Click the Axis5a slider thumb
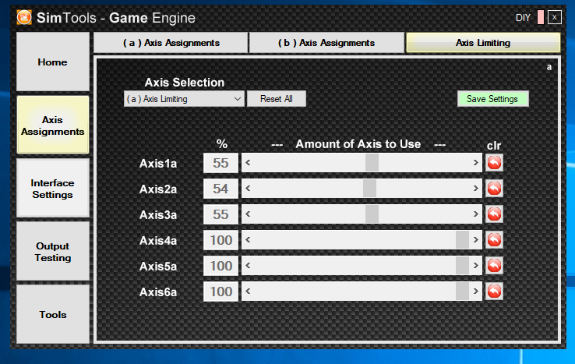575x364 pixels. coord(462,265)
